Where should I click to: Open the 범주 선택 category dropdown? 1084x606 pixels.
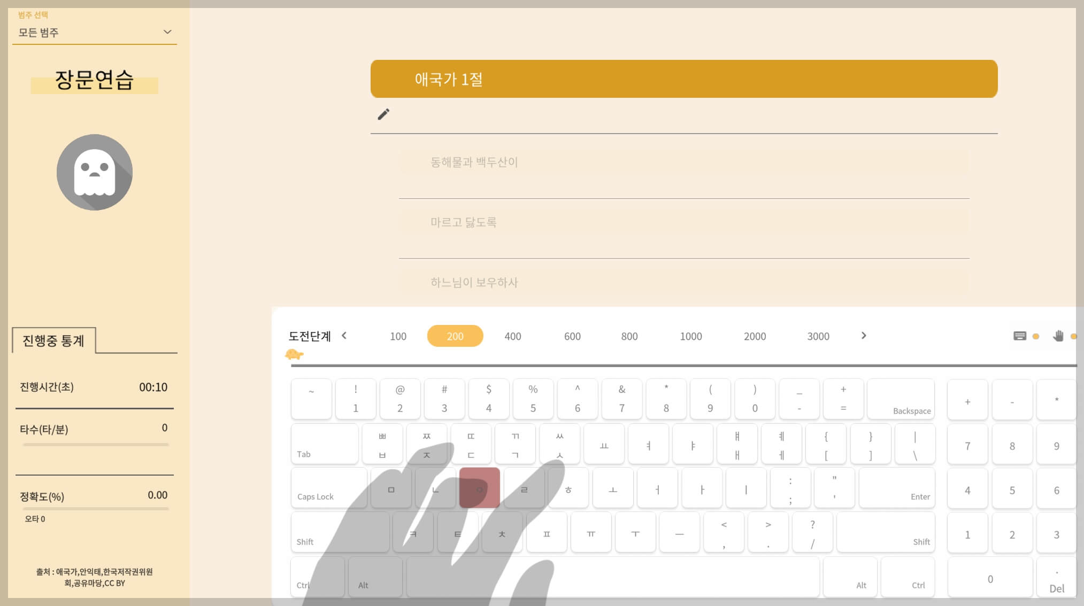click(95, 33)
